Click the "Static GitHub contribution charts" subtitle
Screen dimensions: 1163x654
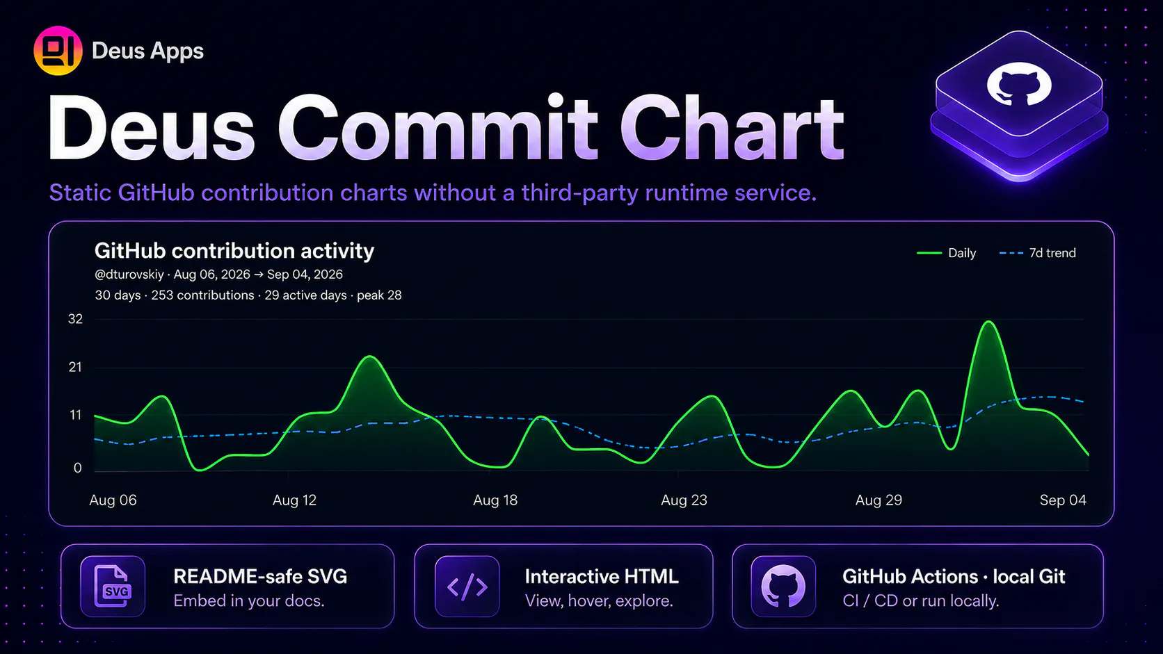pyautogui.click(x=433, y=193)
